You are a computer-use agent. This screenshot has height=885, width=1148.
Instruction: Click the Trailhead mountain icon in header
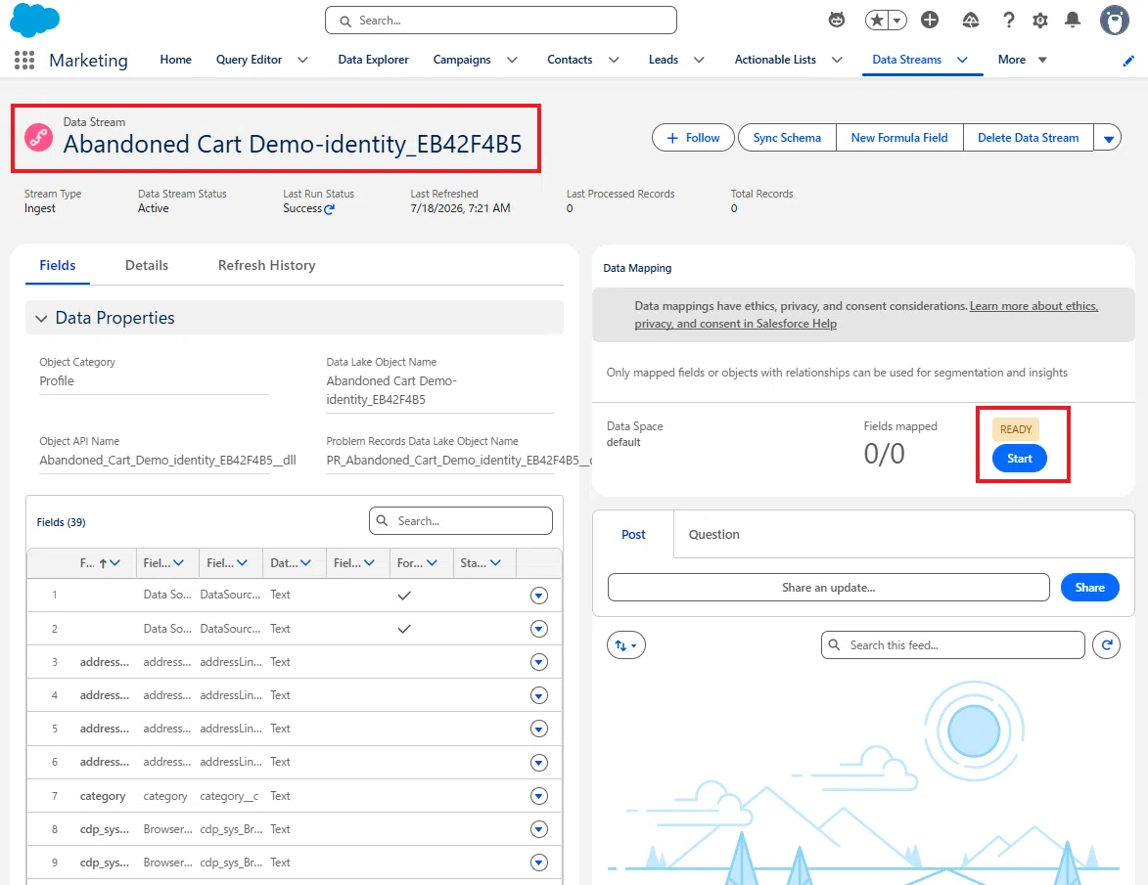point(971,21)
